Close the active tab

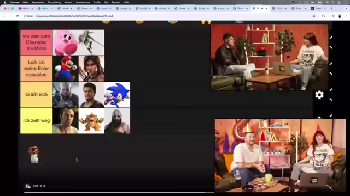point(266,8)
